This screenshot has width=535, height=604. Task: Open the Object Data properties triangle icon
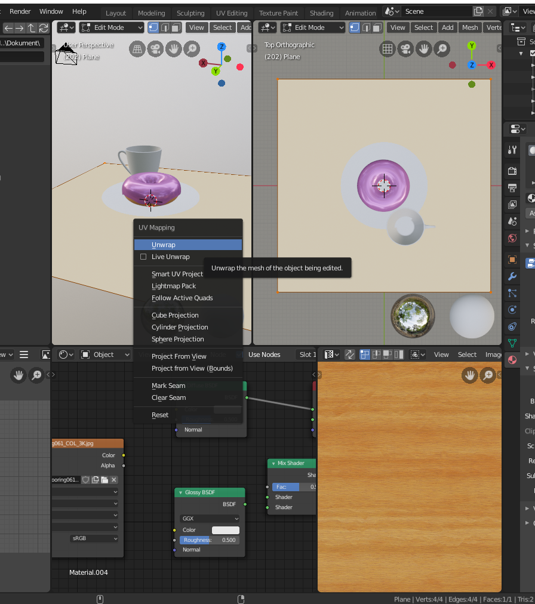pos(512,343)
